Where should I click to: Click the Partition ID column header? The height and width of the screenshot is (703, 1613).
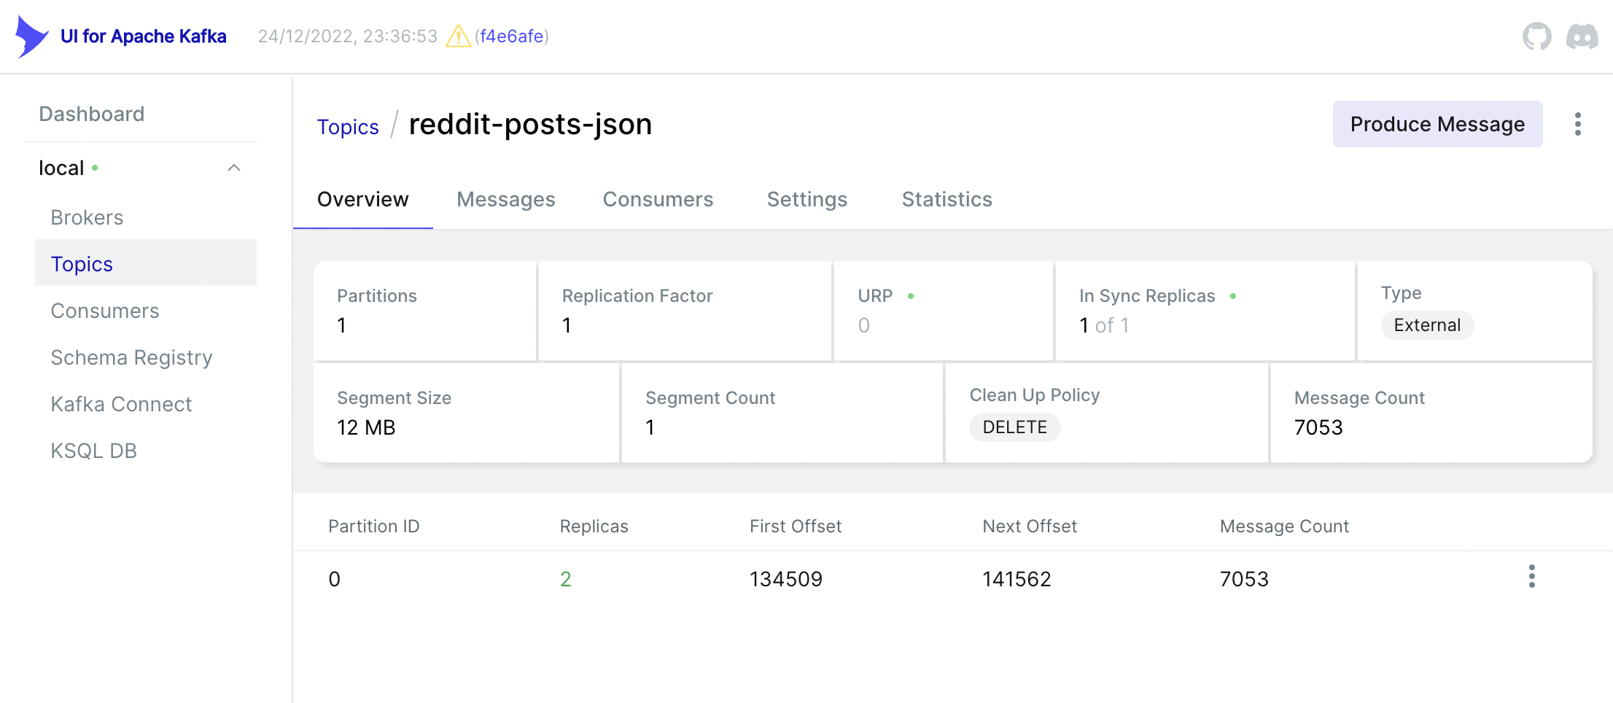click(x=373, y=527)
